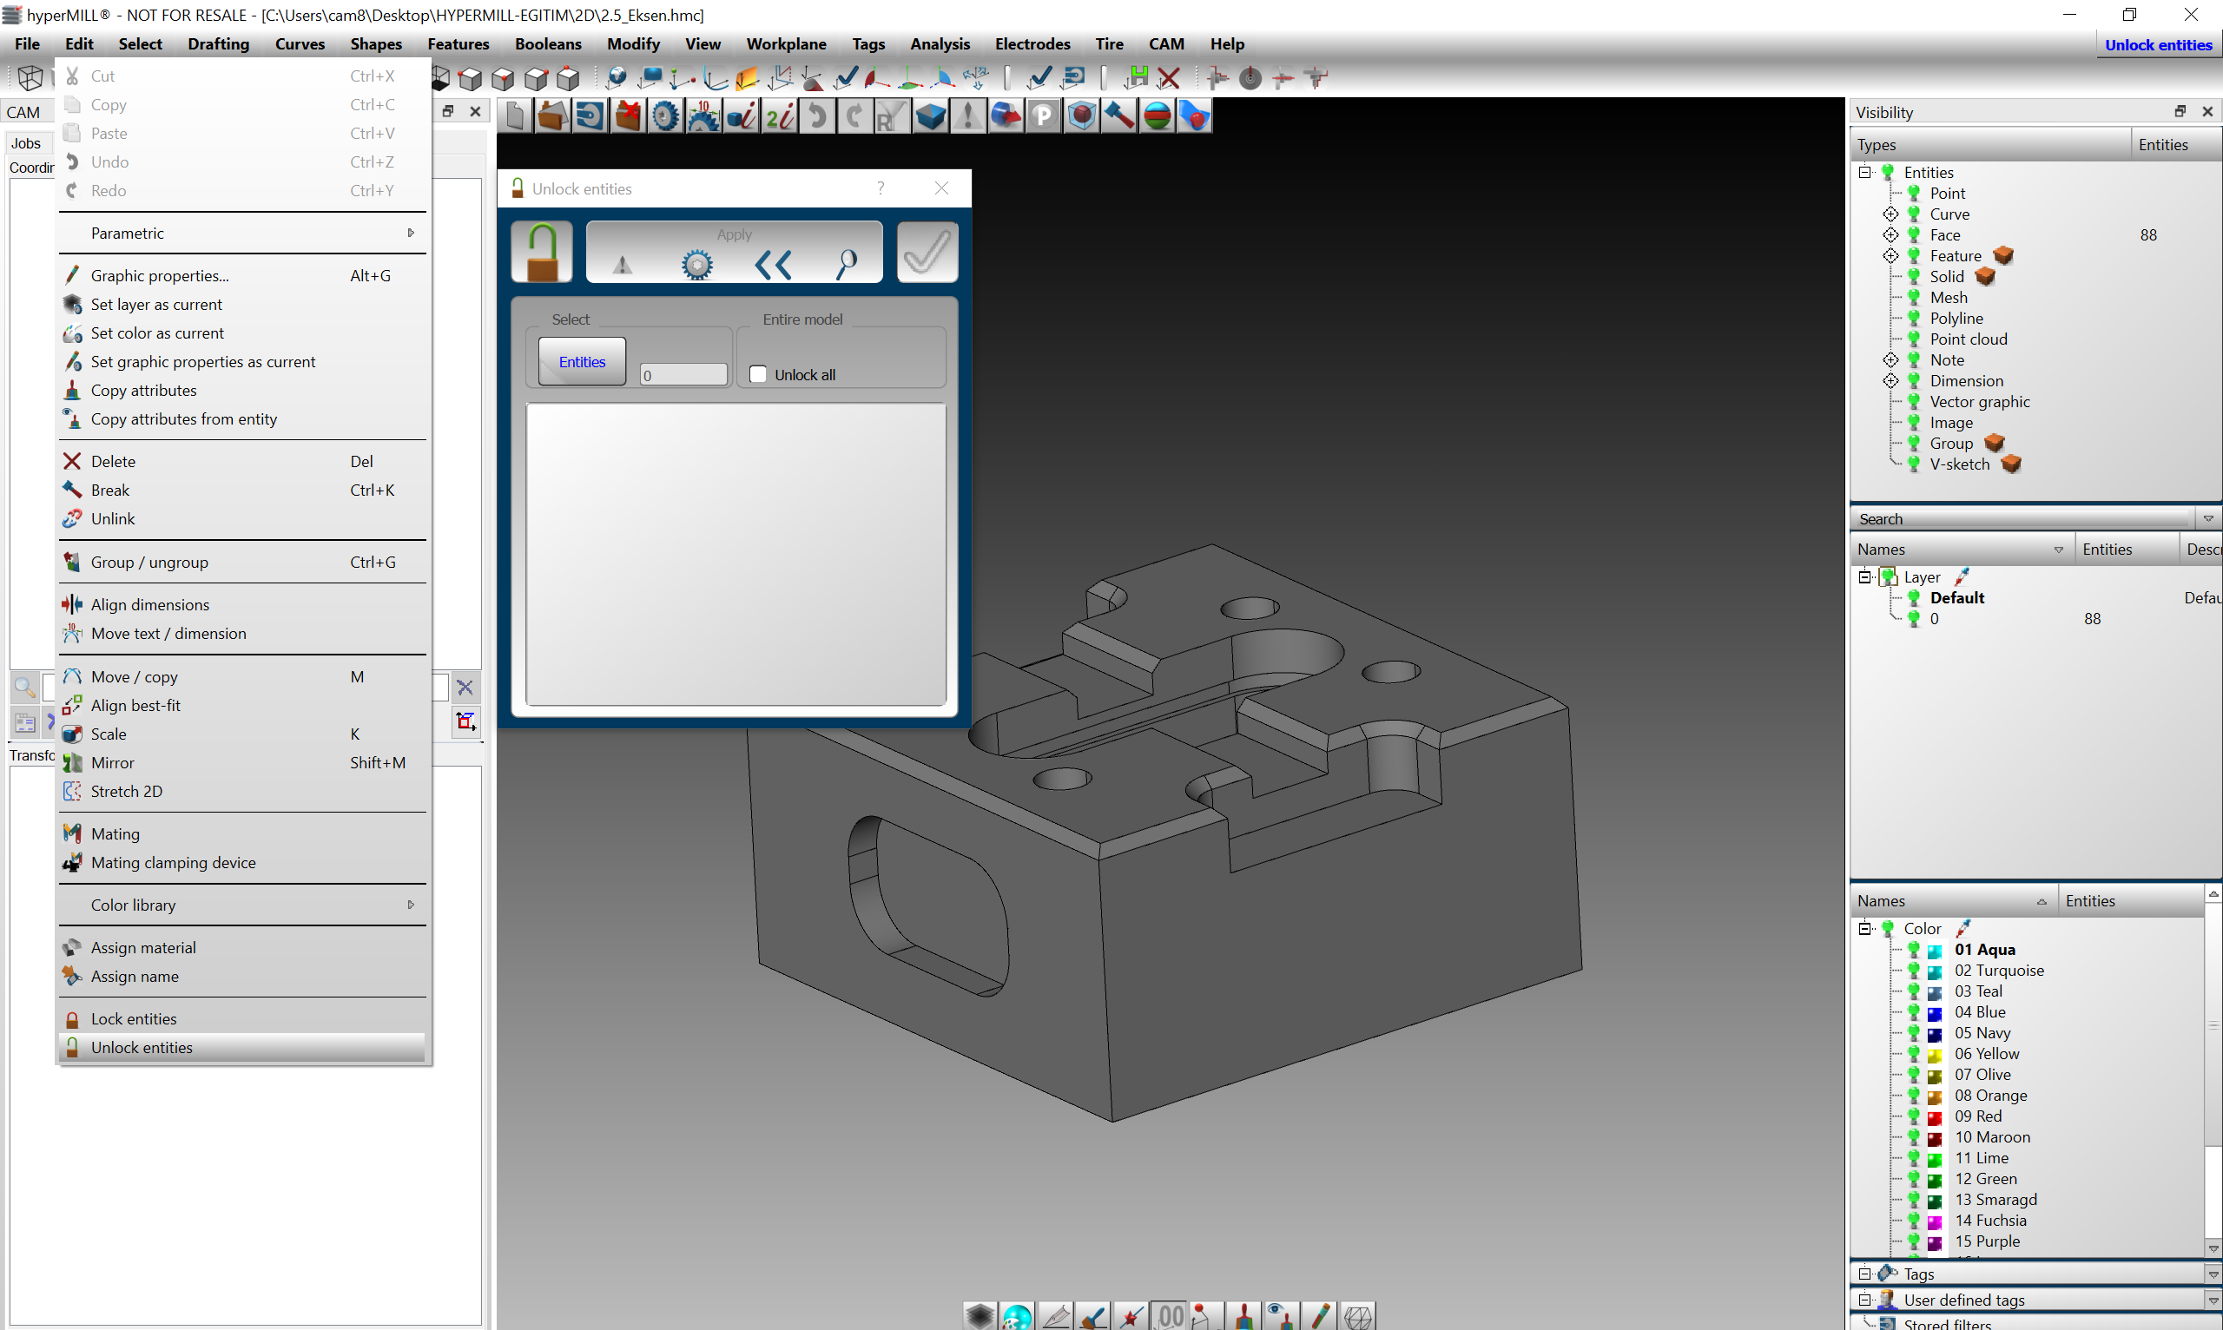Click the red X workplane delete icon

1168,78
